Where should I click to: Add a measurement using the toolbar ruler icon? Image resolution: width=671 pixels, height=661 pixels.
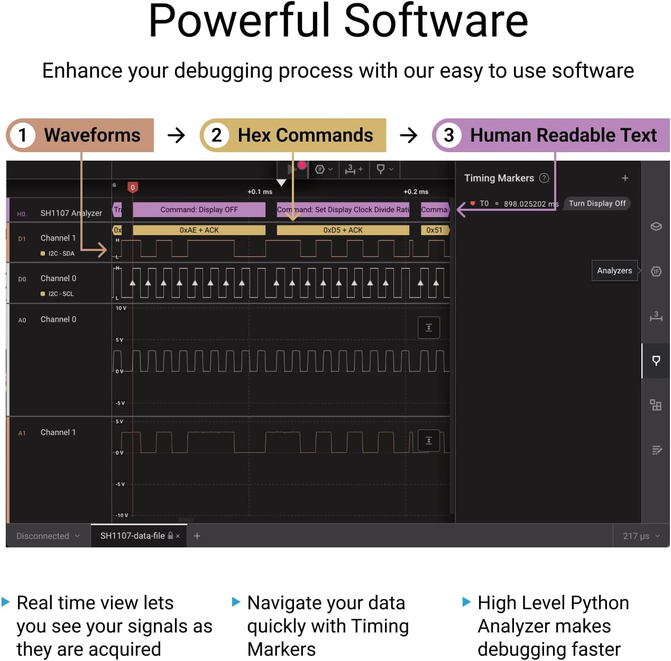pos(353,169)
